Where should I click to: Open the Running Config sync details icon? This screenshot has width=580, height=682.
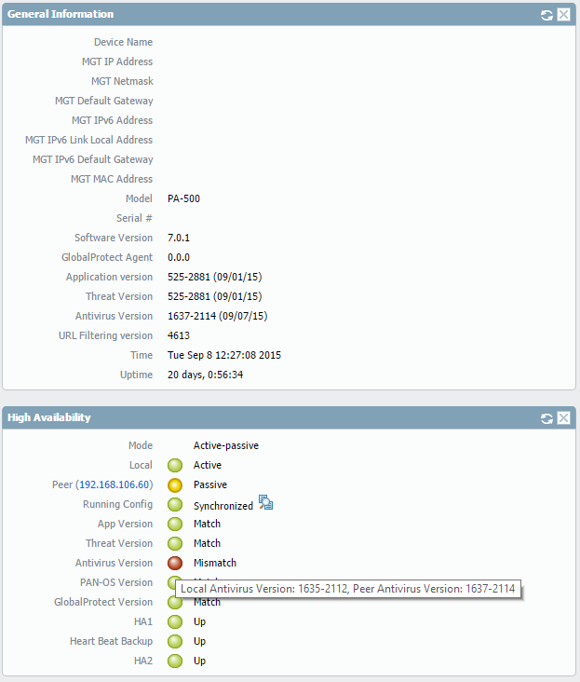tap(265, 502)
